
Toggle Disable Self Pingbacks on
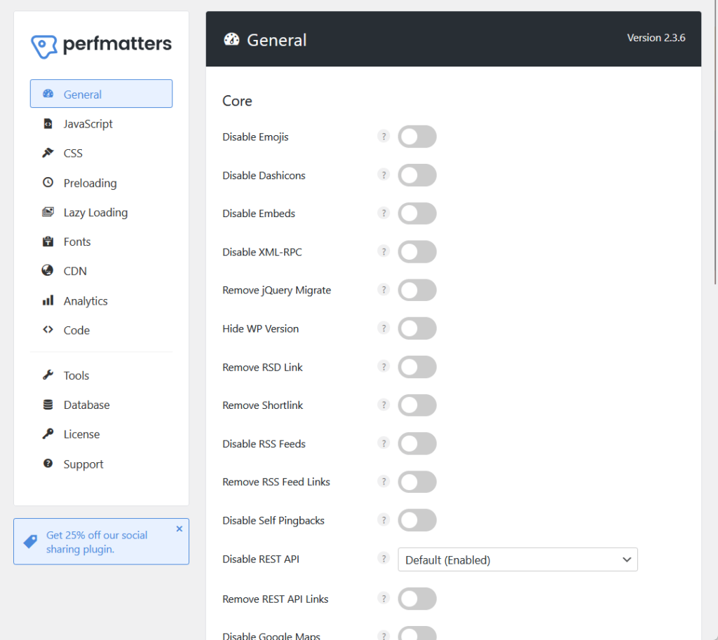[x=417, y=520]
